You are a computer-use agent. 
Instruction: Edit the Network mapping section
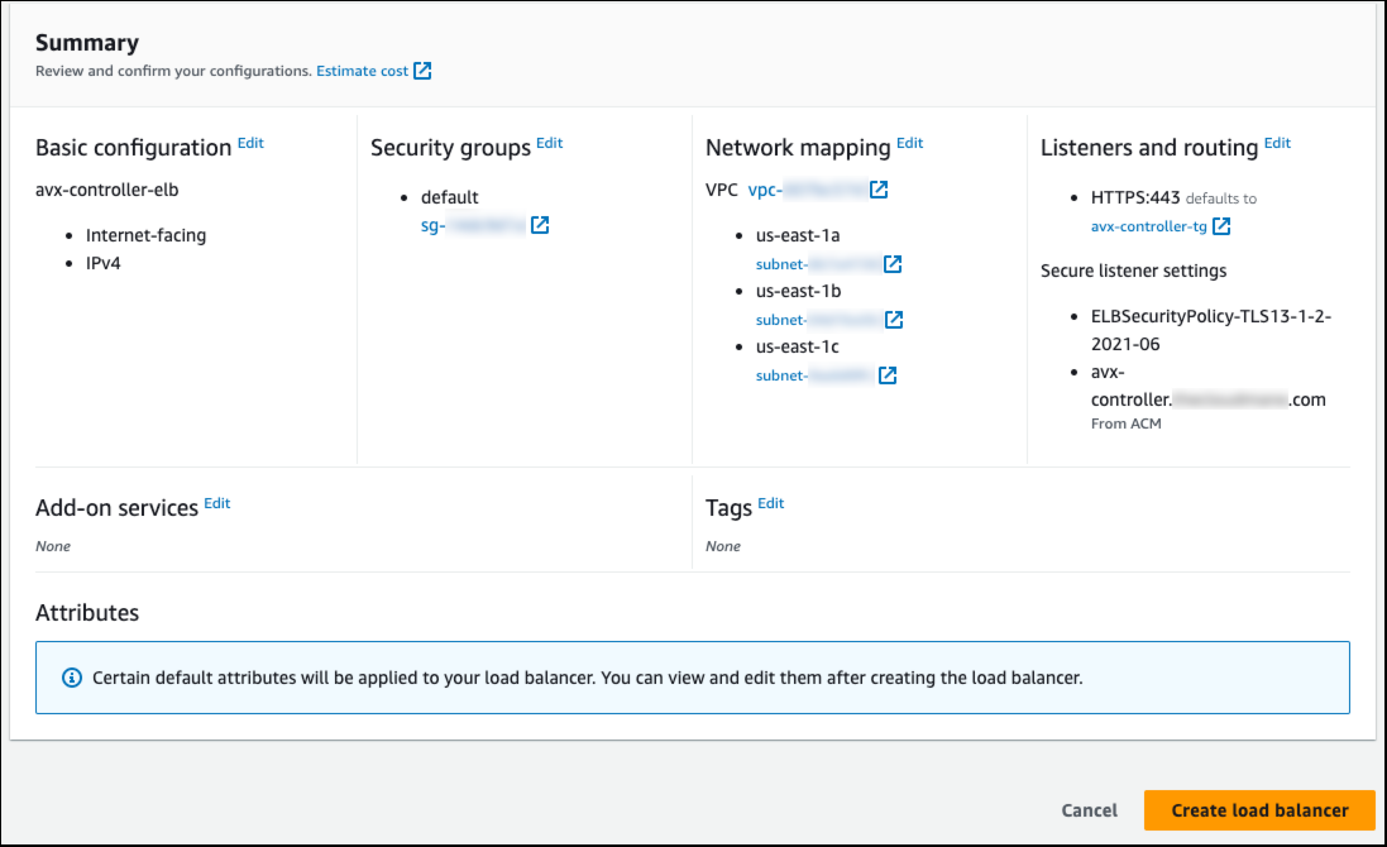pos(910,143)
